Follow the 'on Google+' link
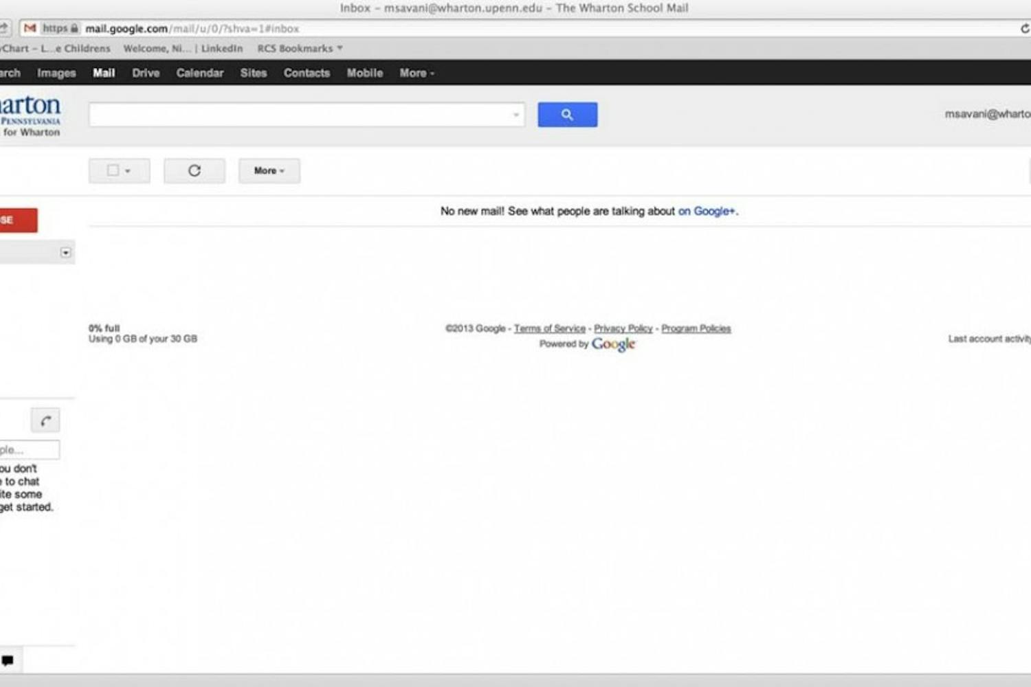This screenshot has height=687, width=1031. (x=707, y=211)
